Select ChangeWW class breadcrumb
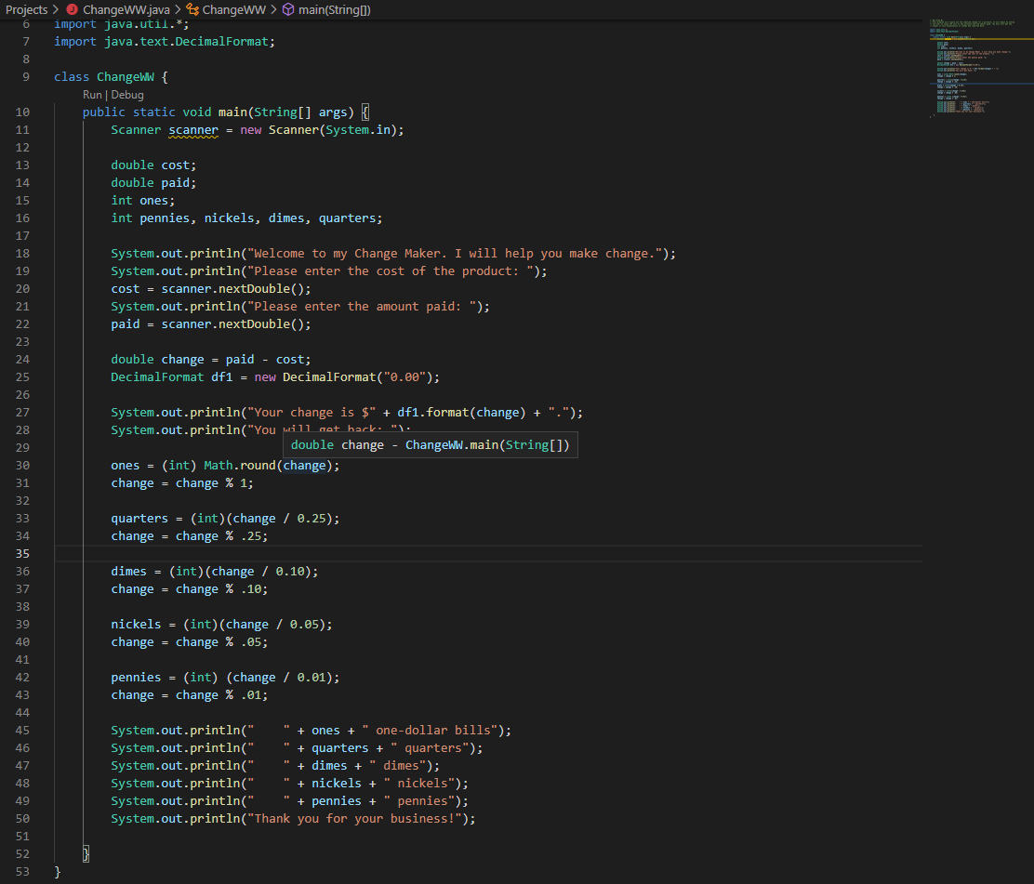 point(234,10)
